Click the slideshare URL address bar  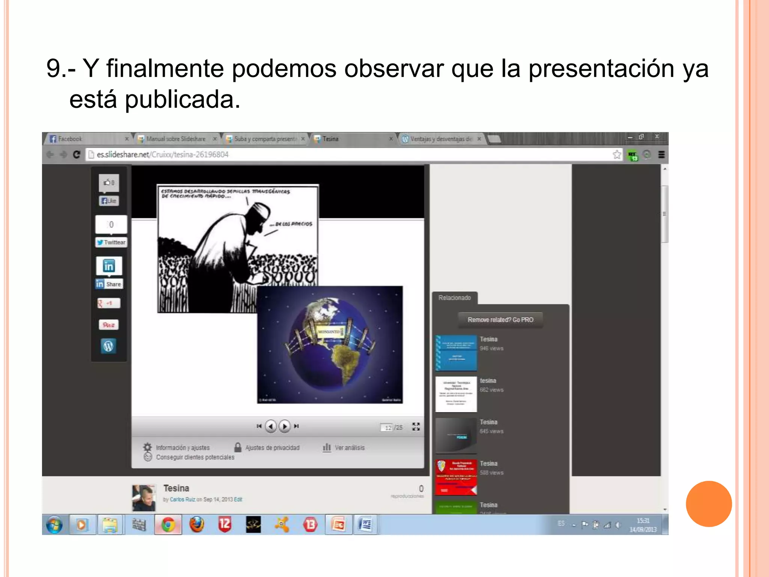click(353, 154)
